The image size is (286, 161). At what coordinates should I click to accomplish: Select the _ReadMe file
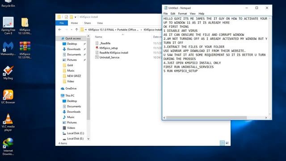click(x=103, y=43)
